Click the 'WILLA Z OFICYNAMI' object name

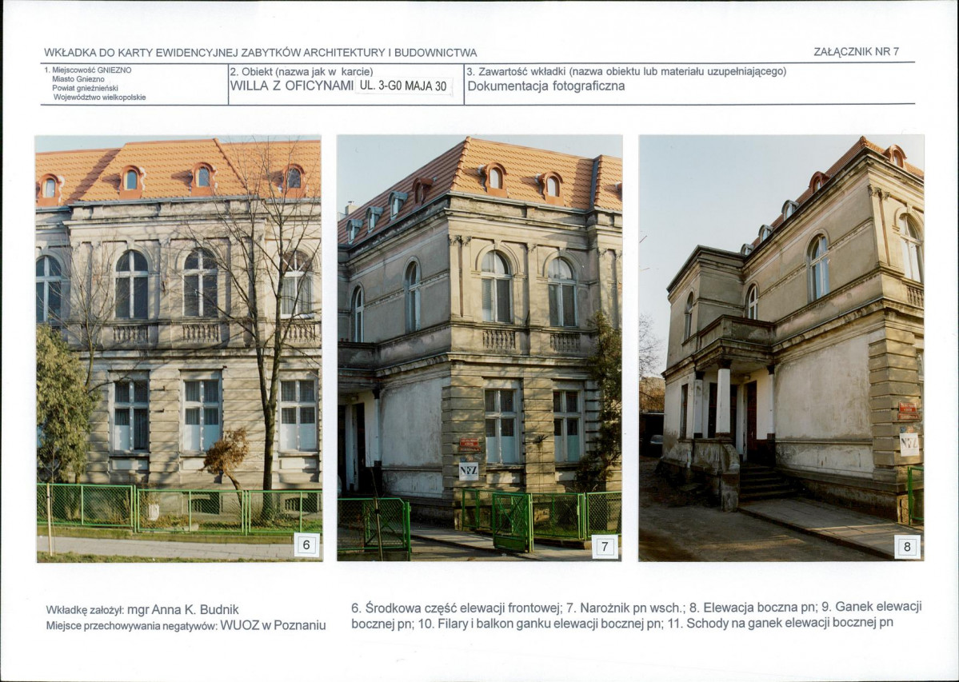(291, 86)
